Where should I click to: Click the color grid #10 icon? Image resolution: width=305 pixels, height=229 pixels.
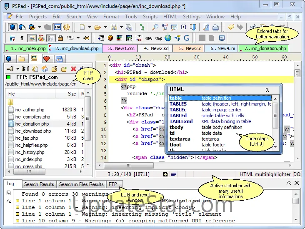pos(129,38)
